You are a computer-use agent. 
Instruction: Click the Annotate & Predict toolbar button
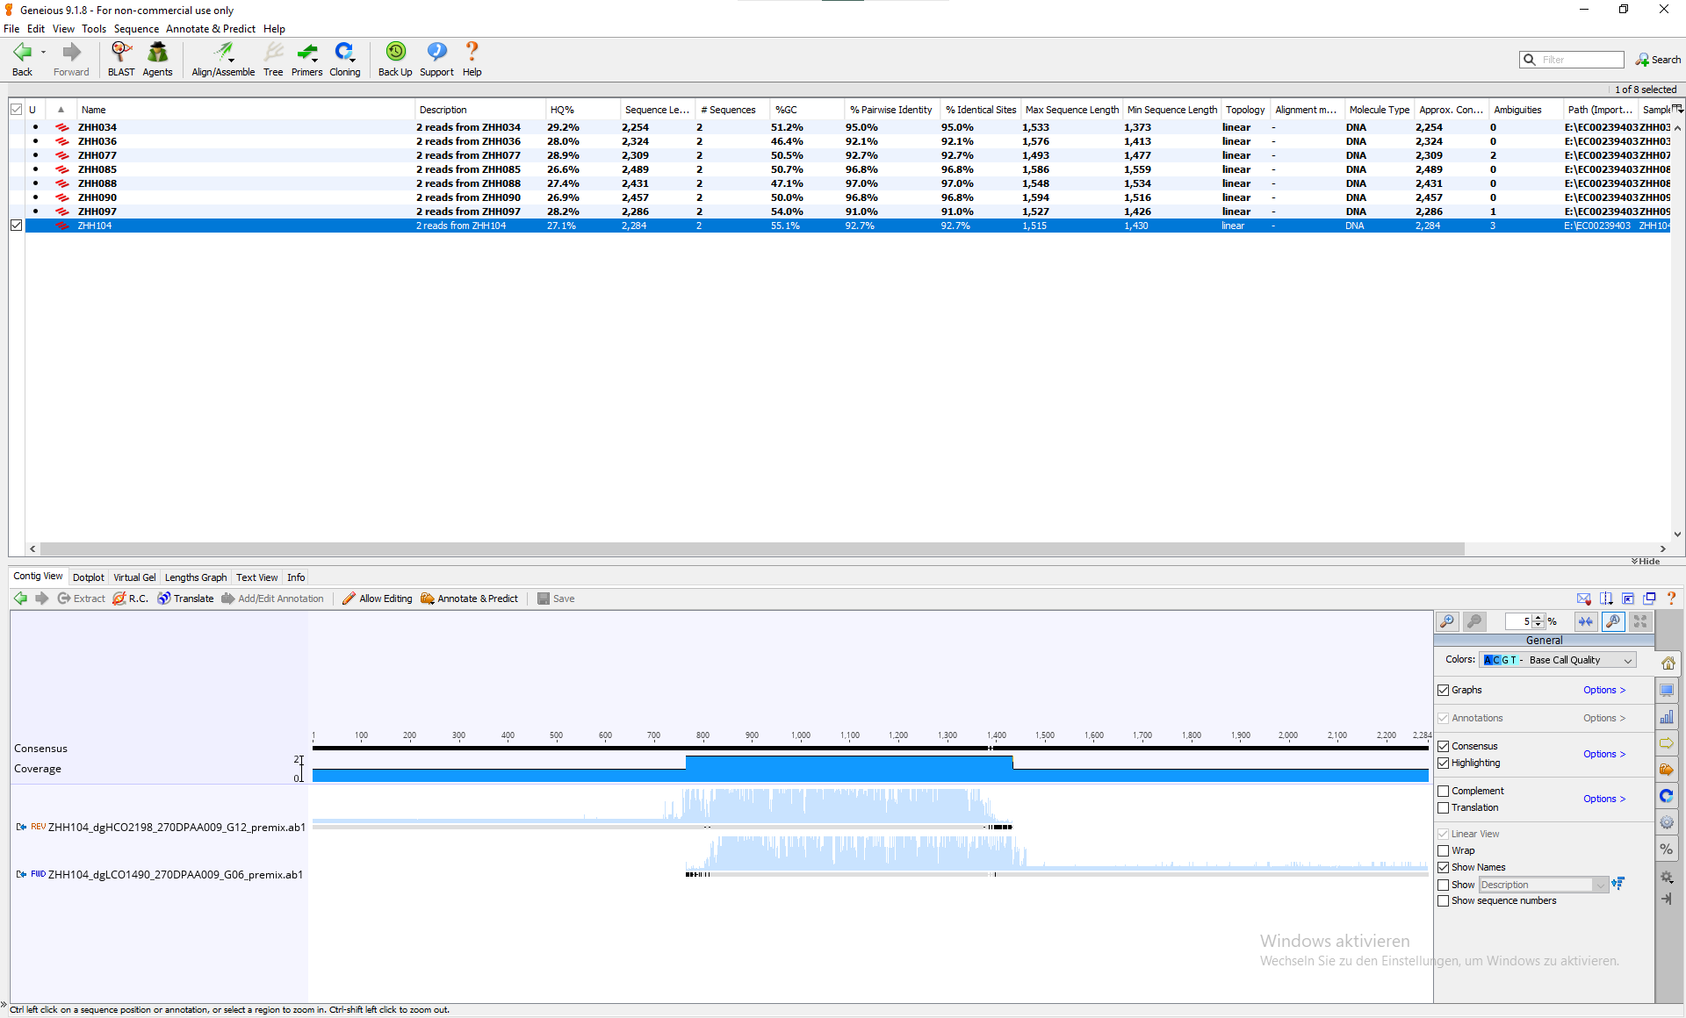[469, 599]
